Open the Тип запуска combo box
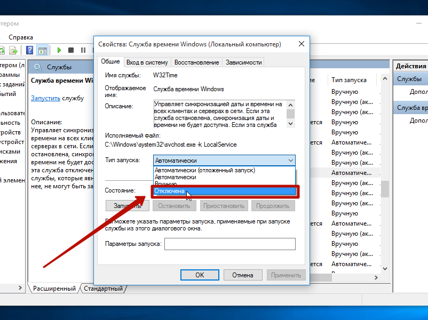 224,160
